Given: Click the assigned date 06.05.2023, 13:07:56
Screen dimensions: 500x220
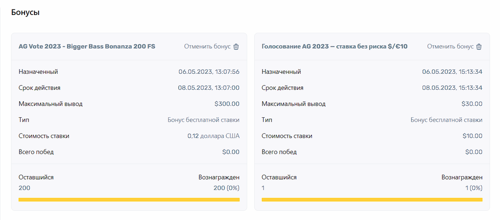Looking at the screenshot, I should point(208,72).
